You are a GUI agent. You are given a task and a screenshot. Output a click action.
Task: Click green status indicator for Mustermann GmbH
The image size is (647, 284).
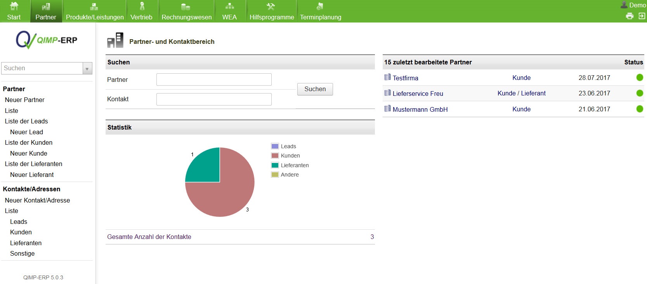coord(640,109)
